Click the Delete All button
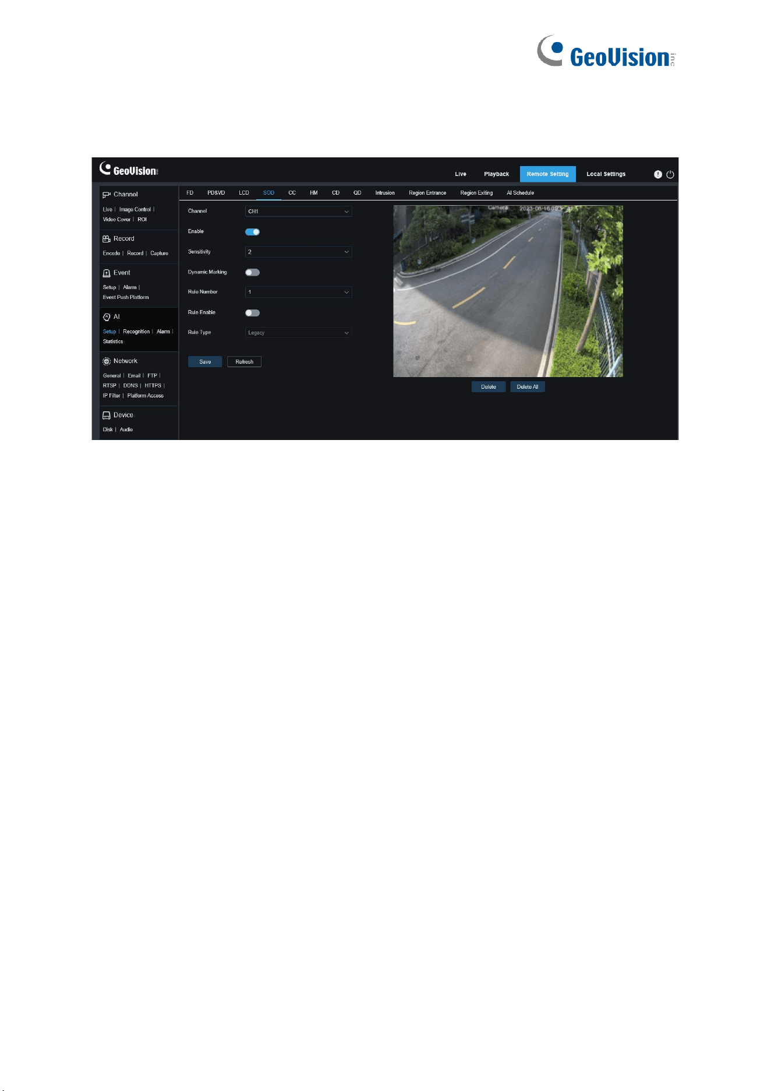The width and height of the screenshot is (771, 1091). coord(528,387)
